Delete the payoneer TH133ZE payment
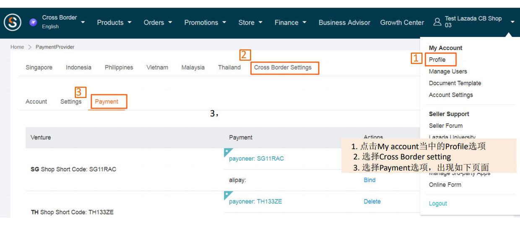This screenshot has height=243, width=520. pyautogui.click(x=372, y=202)
